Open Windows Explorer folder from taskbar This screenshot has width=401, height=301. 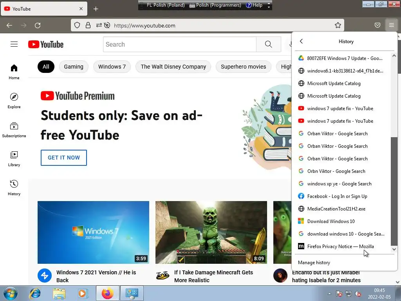point(59,293)
